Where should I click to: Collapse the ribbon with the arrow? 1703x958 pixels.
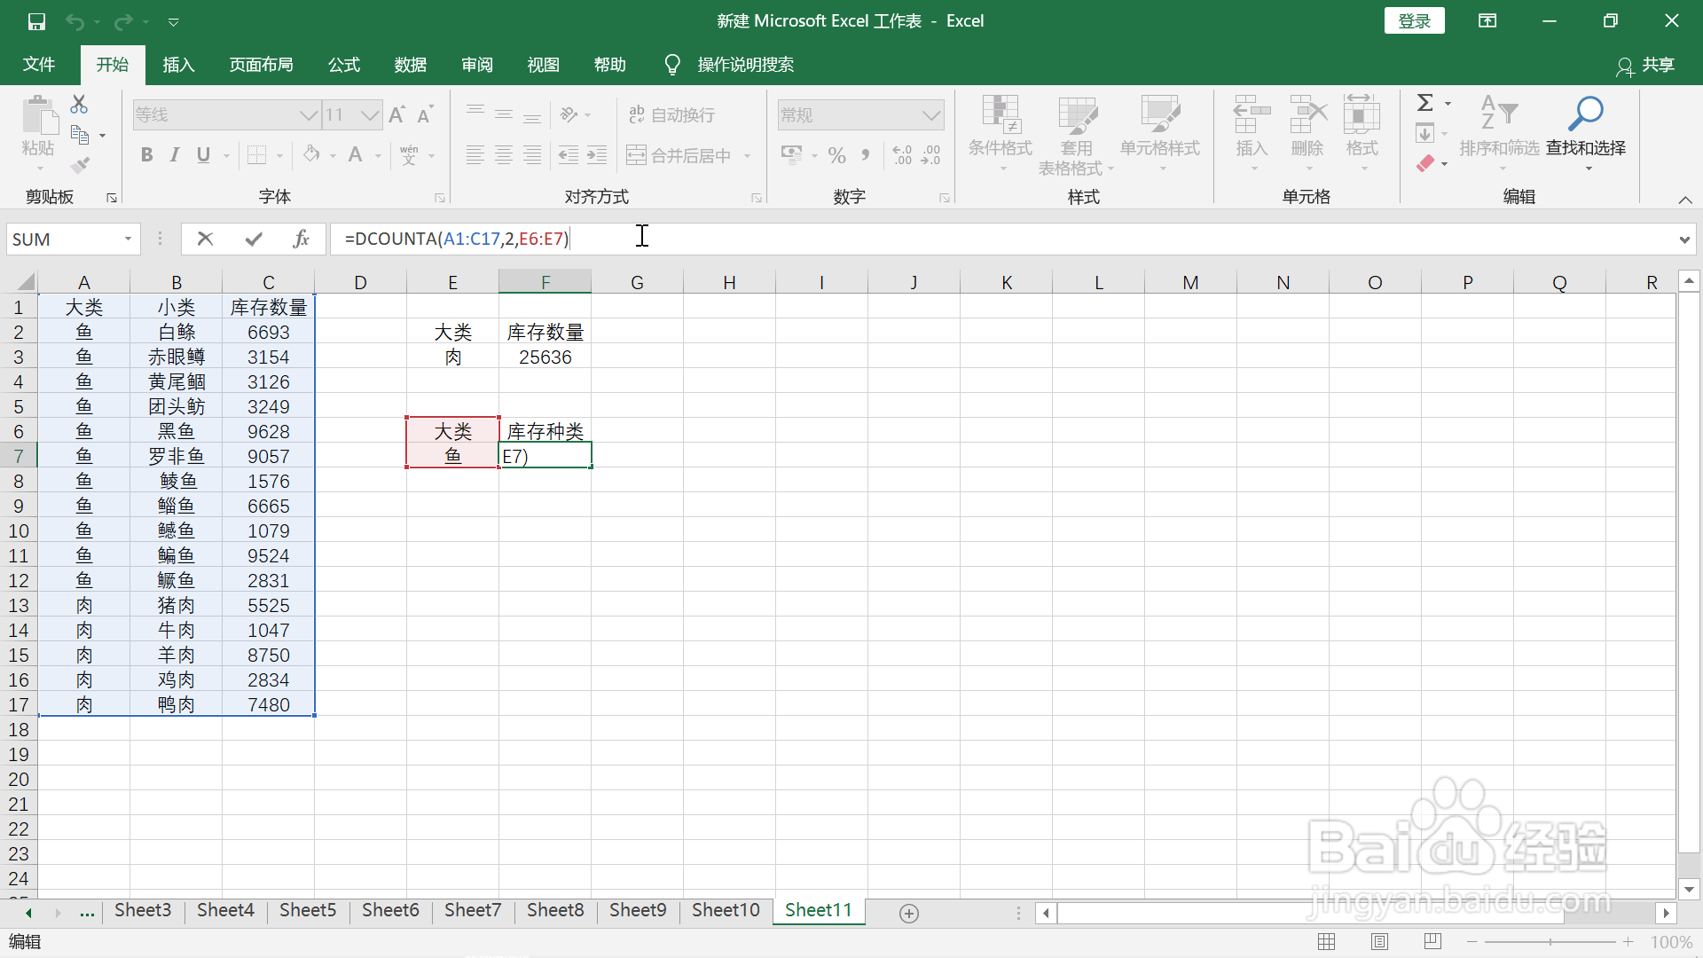point(1685,200)
